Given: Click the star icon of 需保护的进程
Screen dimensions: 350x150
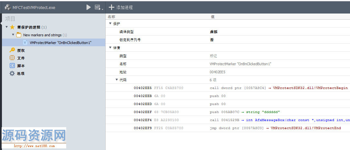Looking at the screenshot, I should point(13,27).
